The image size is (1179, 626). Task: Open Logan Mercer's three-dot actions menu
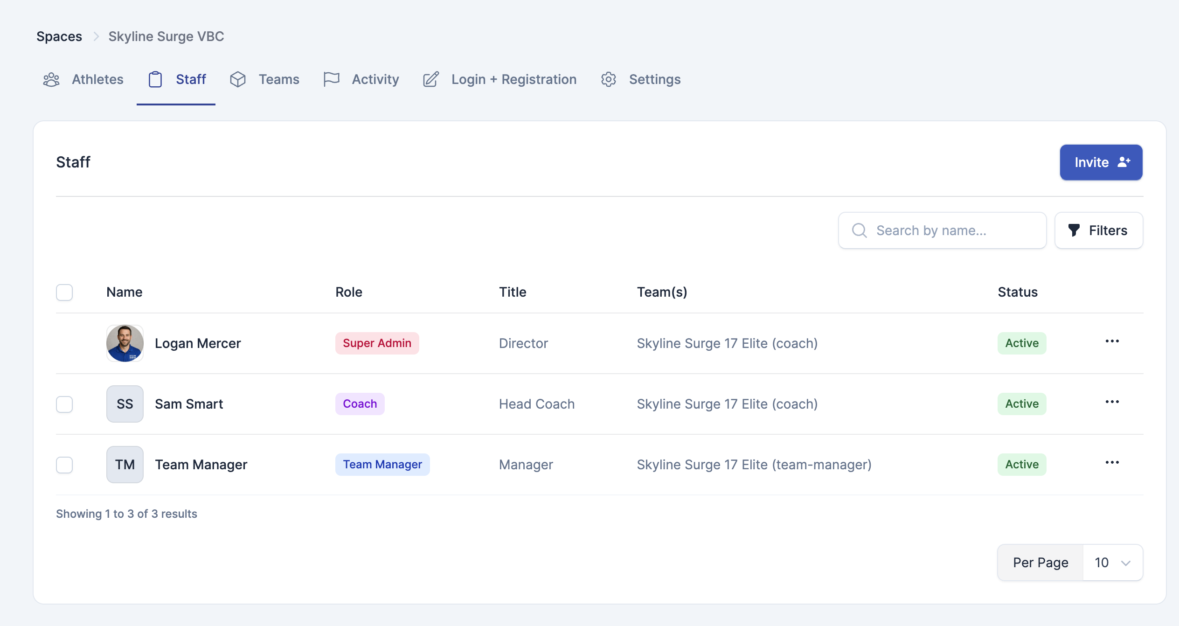(1112, 341)
